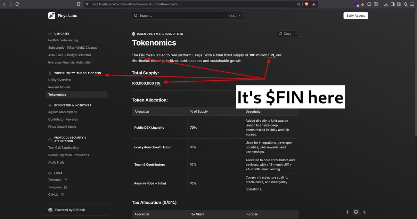Open GitHub external link
Viewport: 417px width, 219px height.
[56, 195]
